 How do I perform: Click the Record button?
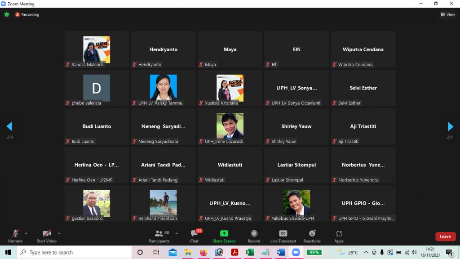point(254,236)
